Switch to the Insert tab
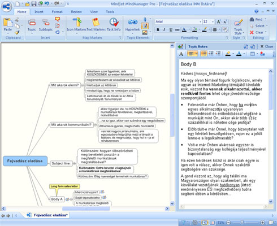 (x=39, y=12)
